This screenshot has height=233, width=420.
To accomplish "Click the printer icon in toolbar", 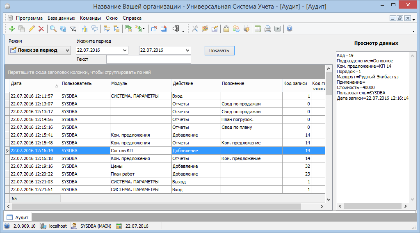I will click(x=268, y=29).
